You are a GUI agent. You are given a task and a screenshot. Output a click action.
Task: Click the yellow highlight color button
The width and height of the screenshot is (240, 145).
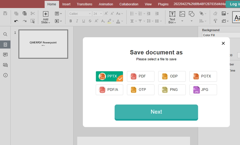pyautogui.click(x=109, y=21)
